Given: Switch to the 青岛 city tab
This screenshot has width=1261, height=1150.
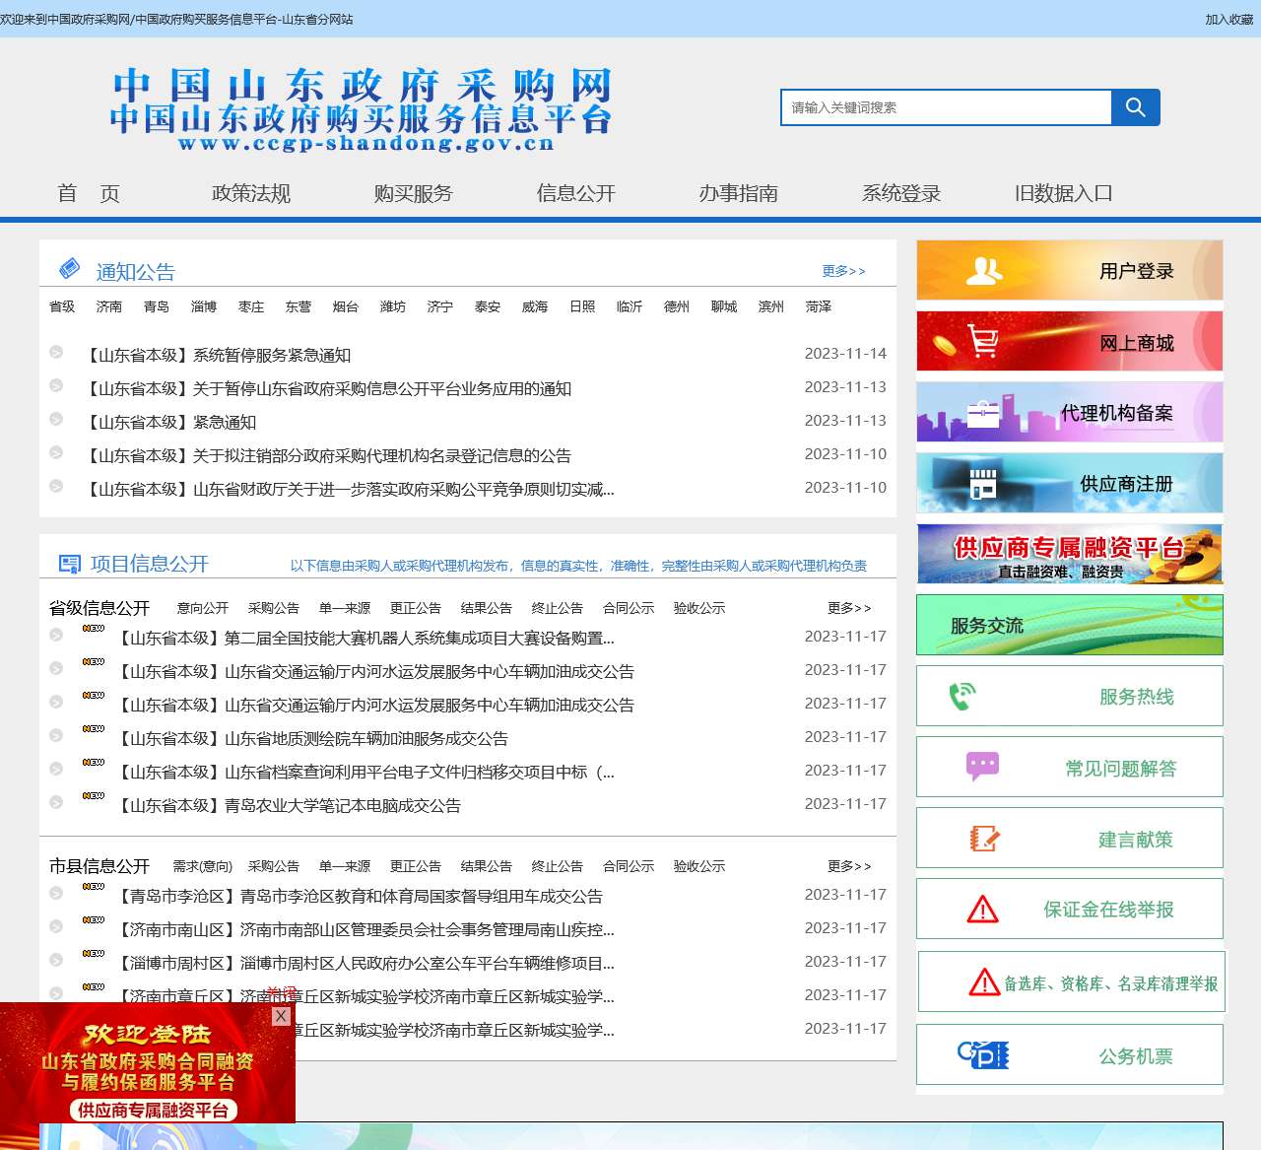Looking at the screenshot, I should (157, 306).
